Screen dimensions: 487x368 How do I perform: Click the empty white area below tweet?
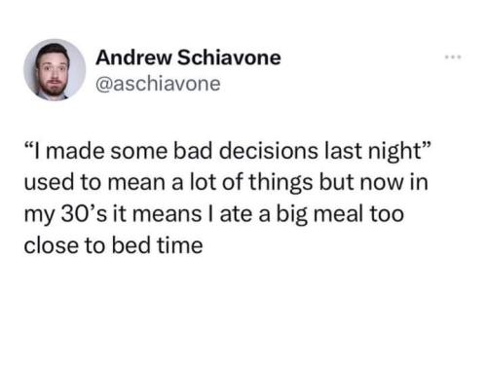243,312
